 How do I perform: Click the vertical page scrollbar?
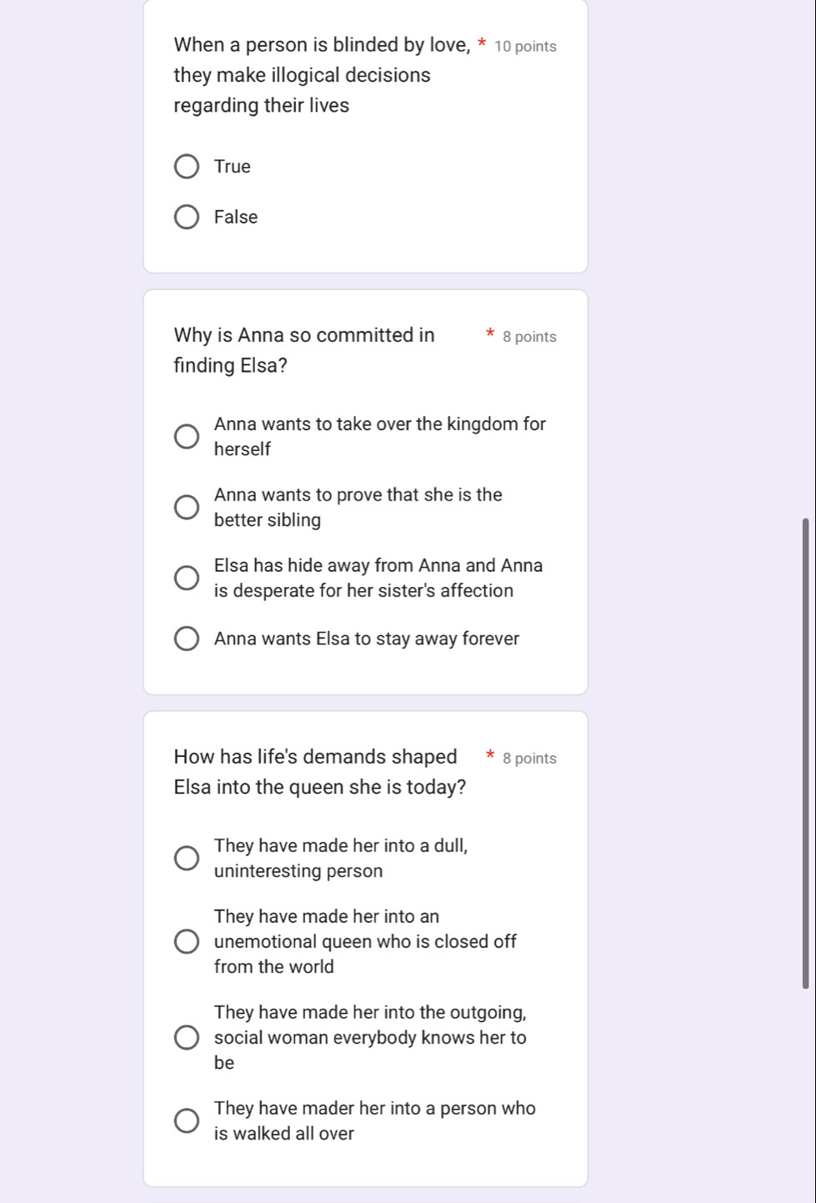(805, 753)
